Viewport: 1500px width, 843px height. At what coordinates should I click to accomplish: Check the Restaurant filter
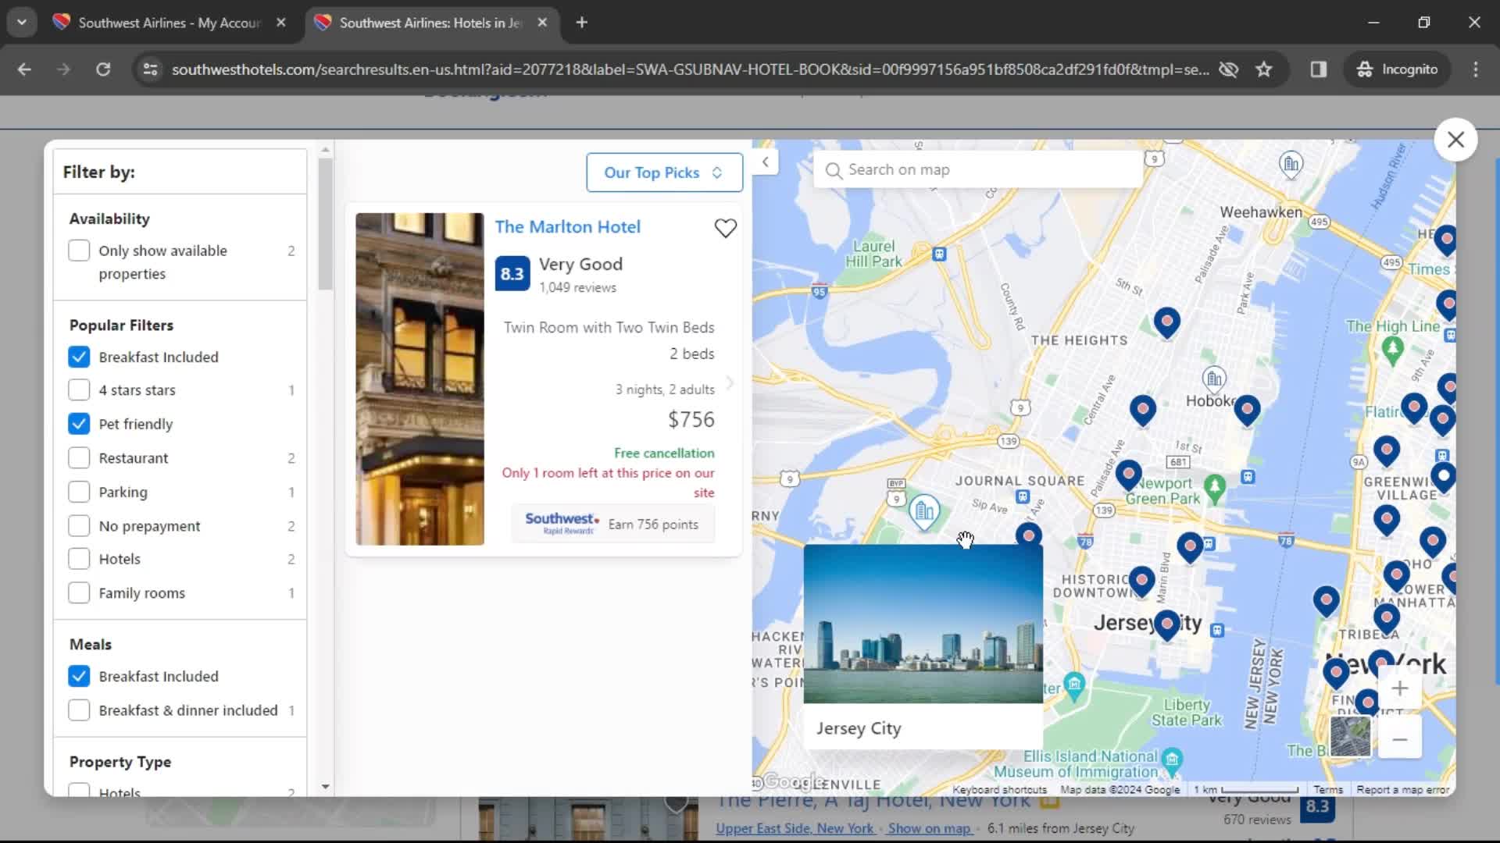79,457
